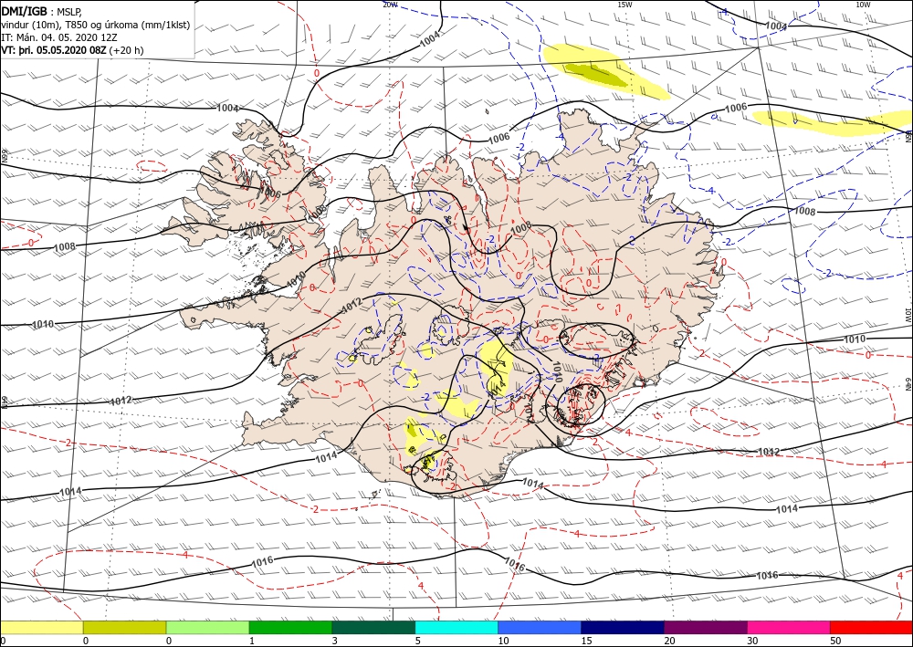Click the 'DMI/IGB : MSLP,' title text

pos(42,11)
